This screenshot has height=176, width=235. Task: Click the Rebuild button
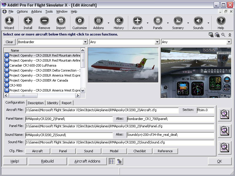(47, 161)
